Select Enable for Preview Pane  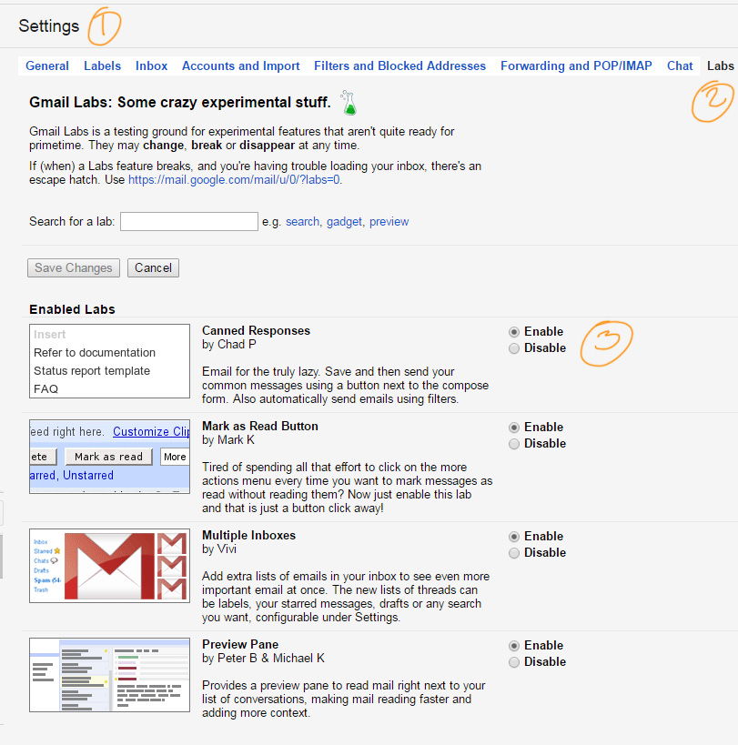(x=514, y=646)
